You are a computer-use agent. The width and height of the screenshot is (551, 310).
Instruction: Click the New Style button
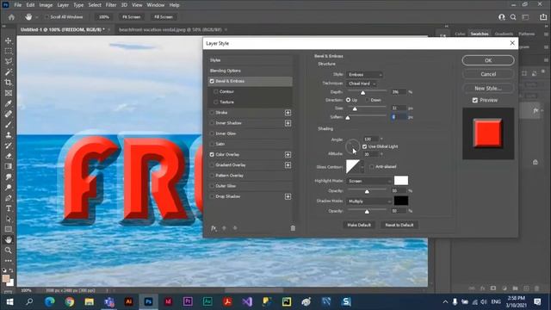488,88
